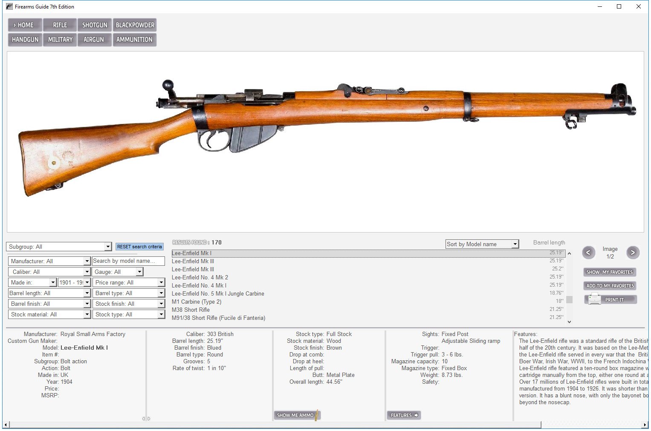This screenshot has height=431, width=651.
Task: Reset the search criteria
Action: [x=139, y=247]
